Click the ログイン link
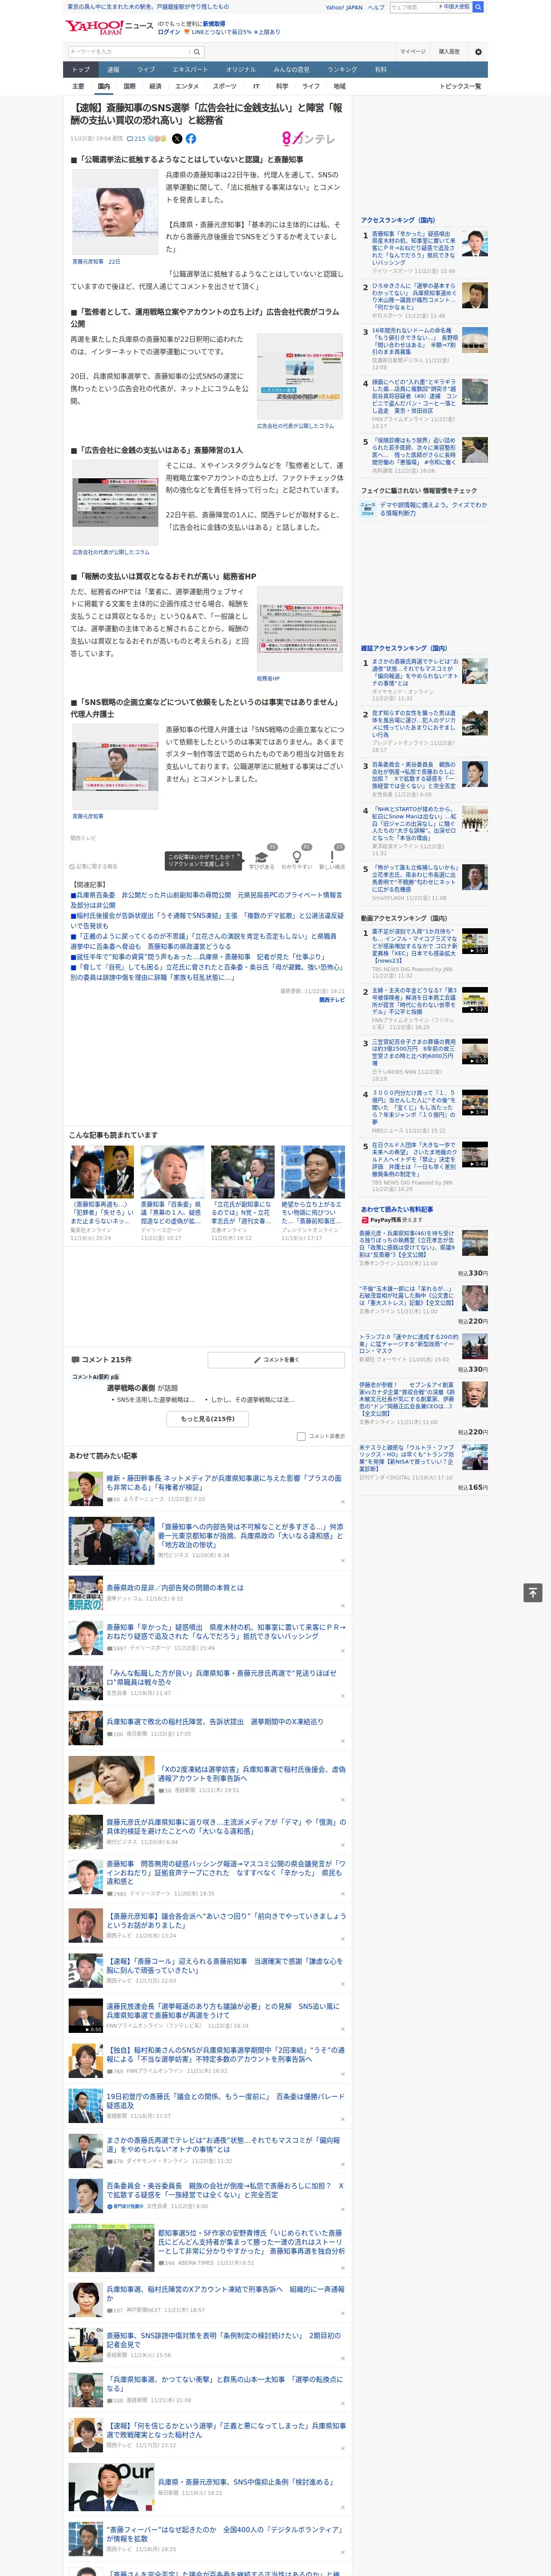The image size is (551, 2576). coord(169,32)
